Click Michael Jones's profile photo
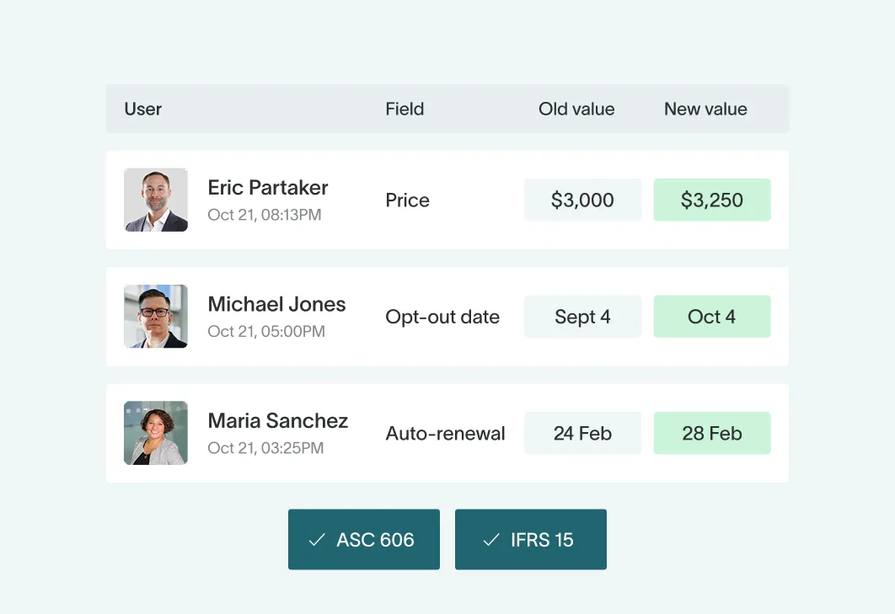This screenshot has width=895, height=614. coord(156,317)
